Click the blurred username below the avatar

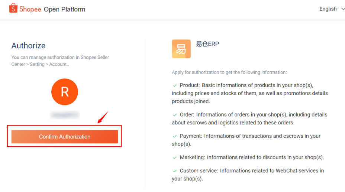point(65,115)
